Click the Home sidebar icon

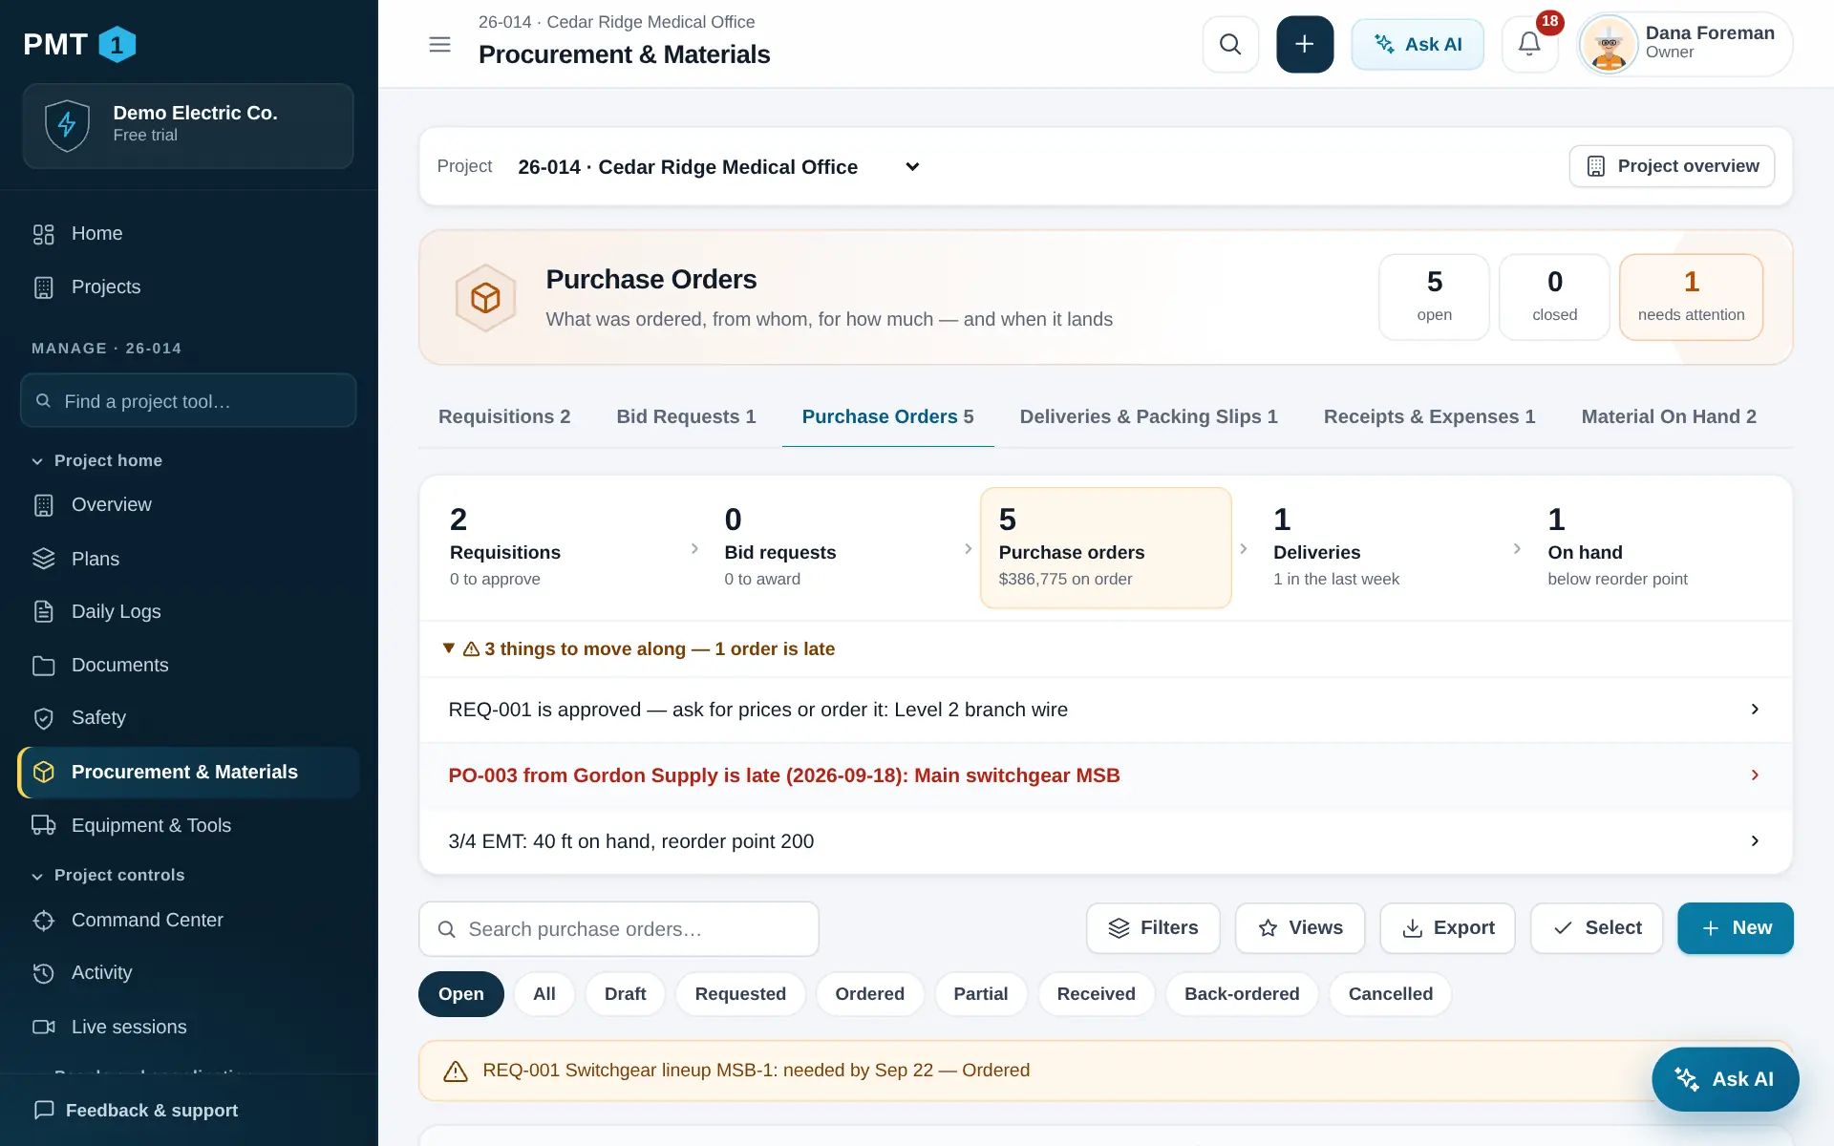click(44, 234)
